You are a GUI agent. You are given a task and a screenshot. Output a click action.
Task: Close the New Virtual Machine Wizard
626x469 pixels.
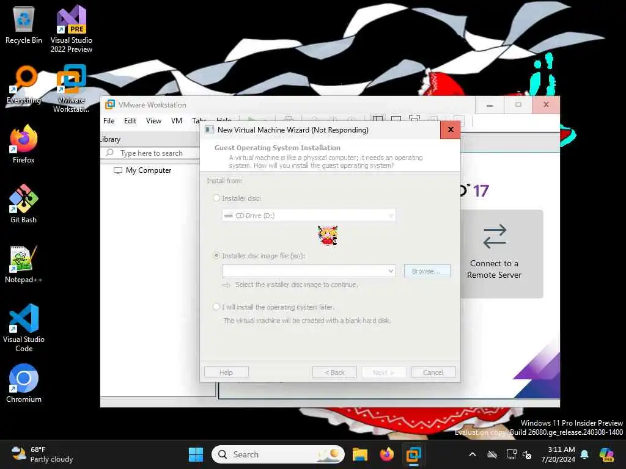pos(451,129)
